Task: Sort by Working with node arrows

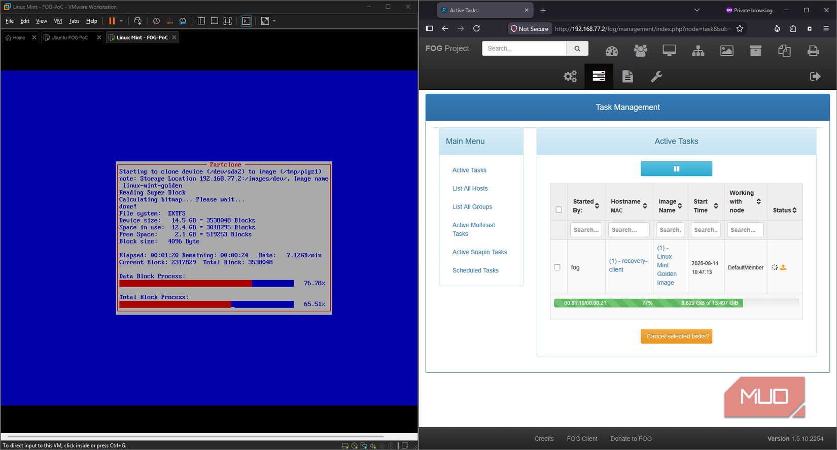Action: pyautogui.click(x=758, y=201)
